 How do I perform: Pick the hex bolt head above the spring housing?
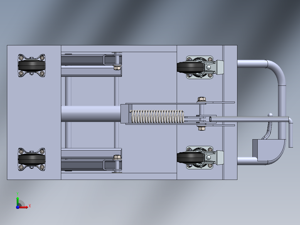pos(202,99)
